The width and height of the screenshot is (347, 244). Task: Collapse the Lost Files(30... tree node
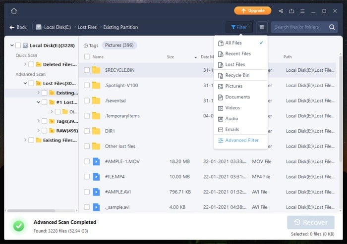(x=25, y=83)
